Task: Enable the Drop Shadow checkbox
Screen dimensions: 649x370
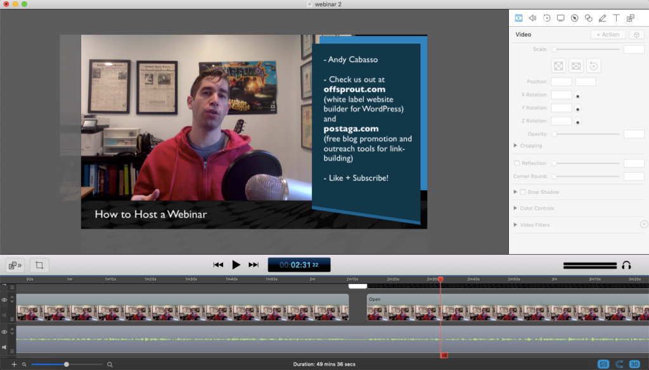Action: pyautogui.click(x=522, y=192)
